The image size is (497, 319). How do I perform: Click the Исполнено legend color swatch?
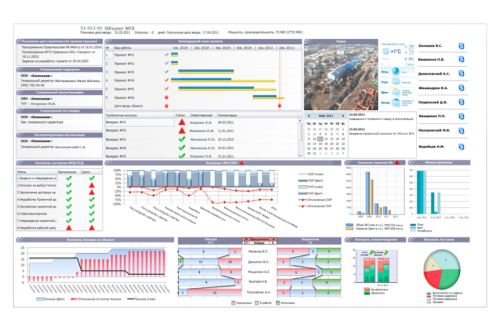point(278,303)
